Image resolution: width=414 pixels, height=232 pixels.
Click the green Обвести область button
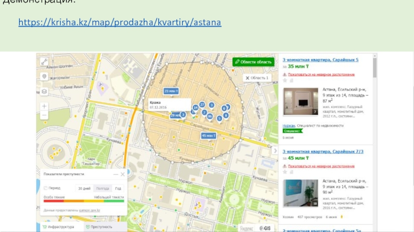point(253,62)
